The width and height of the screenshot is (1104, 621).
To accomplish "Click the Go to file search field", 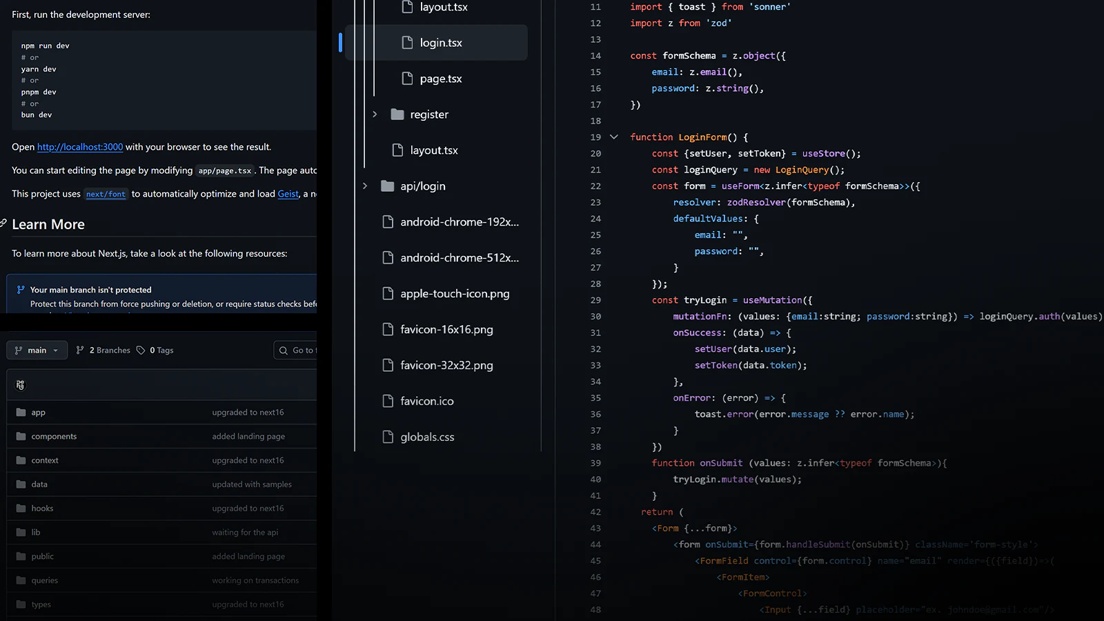I will tap(298, 351).
